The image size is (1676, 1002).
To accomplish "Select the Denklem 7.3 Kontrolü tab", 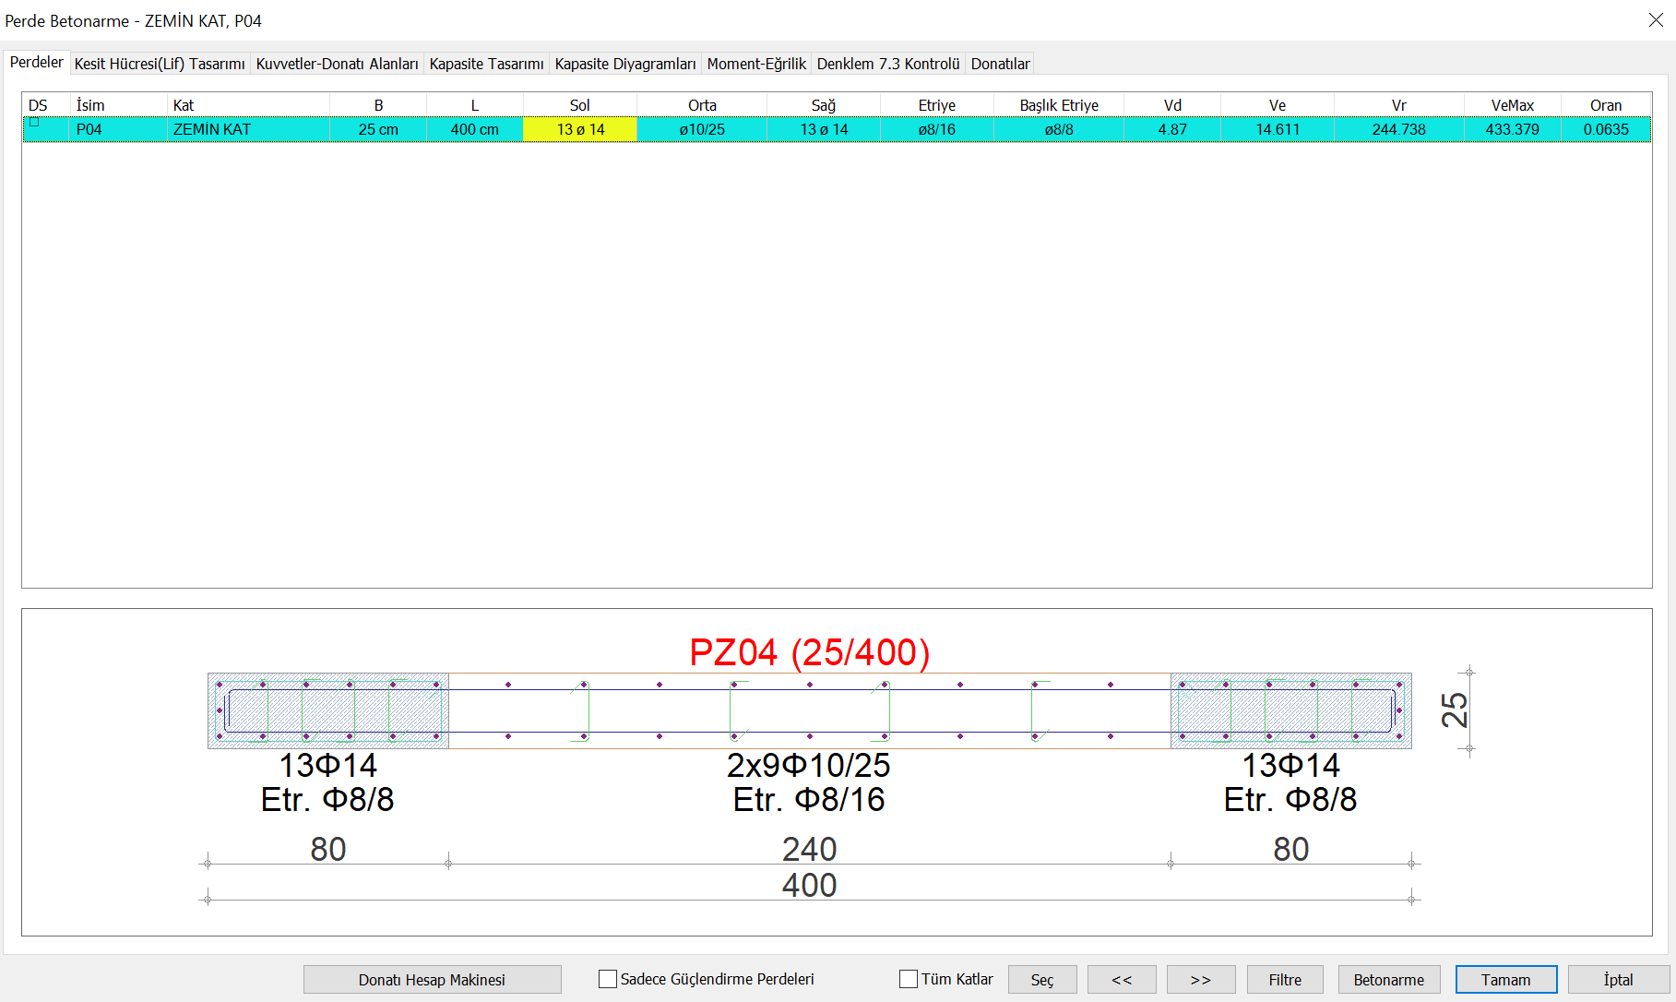I will pos(887,64).
